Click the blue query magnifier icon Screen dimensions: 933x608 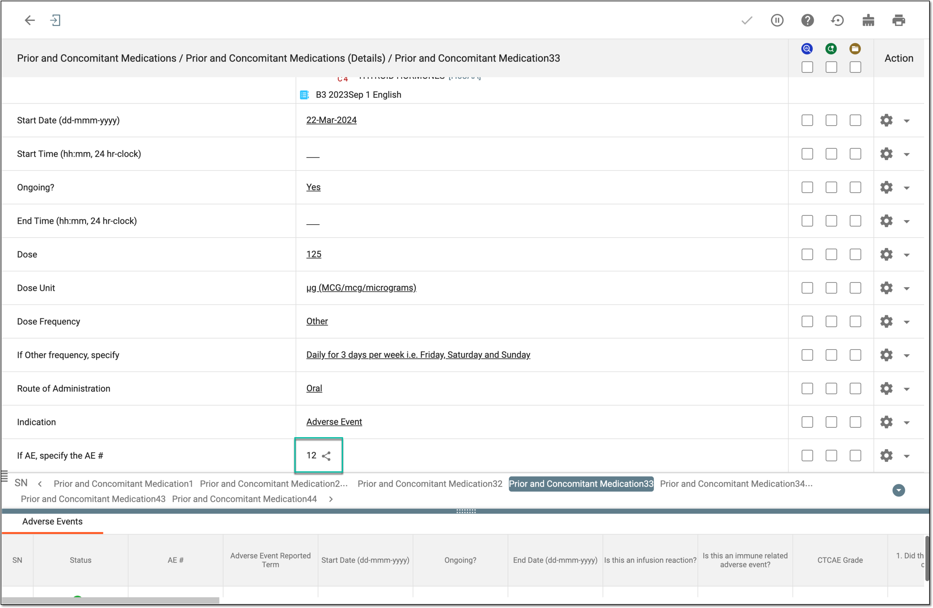[x=807, y=48]
